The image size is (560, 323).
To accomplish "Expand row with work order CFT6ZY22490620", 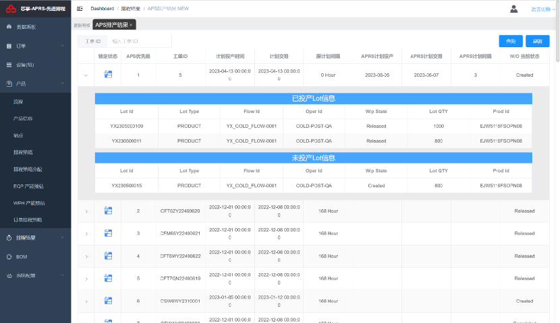I will pyautogui.click(x=86, y=211).
